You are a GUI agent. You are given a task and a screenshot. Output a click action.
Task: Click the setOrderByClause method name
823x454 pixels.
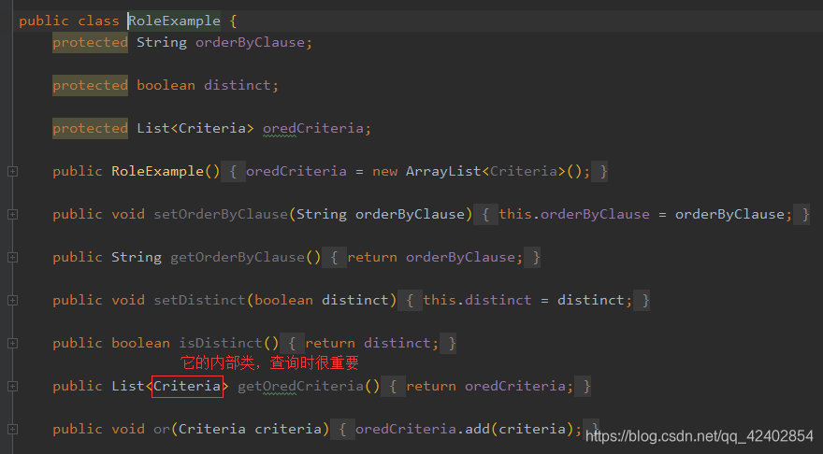point(221,215)
